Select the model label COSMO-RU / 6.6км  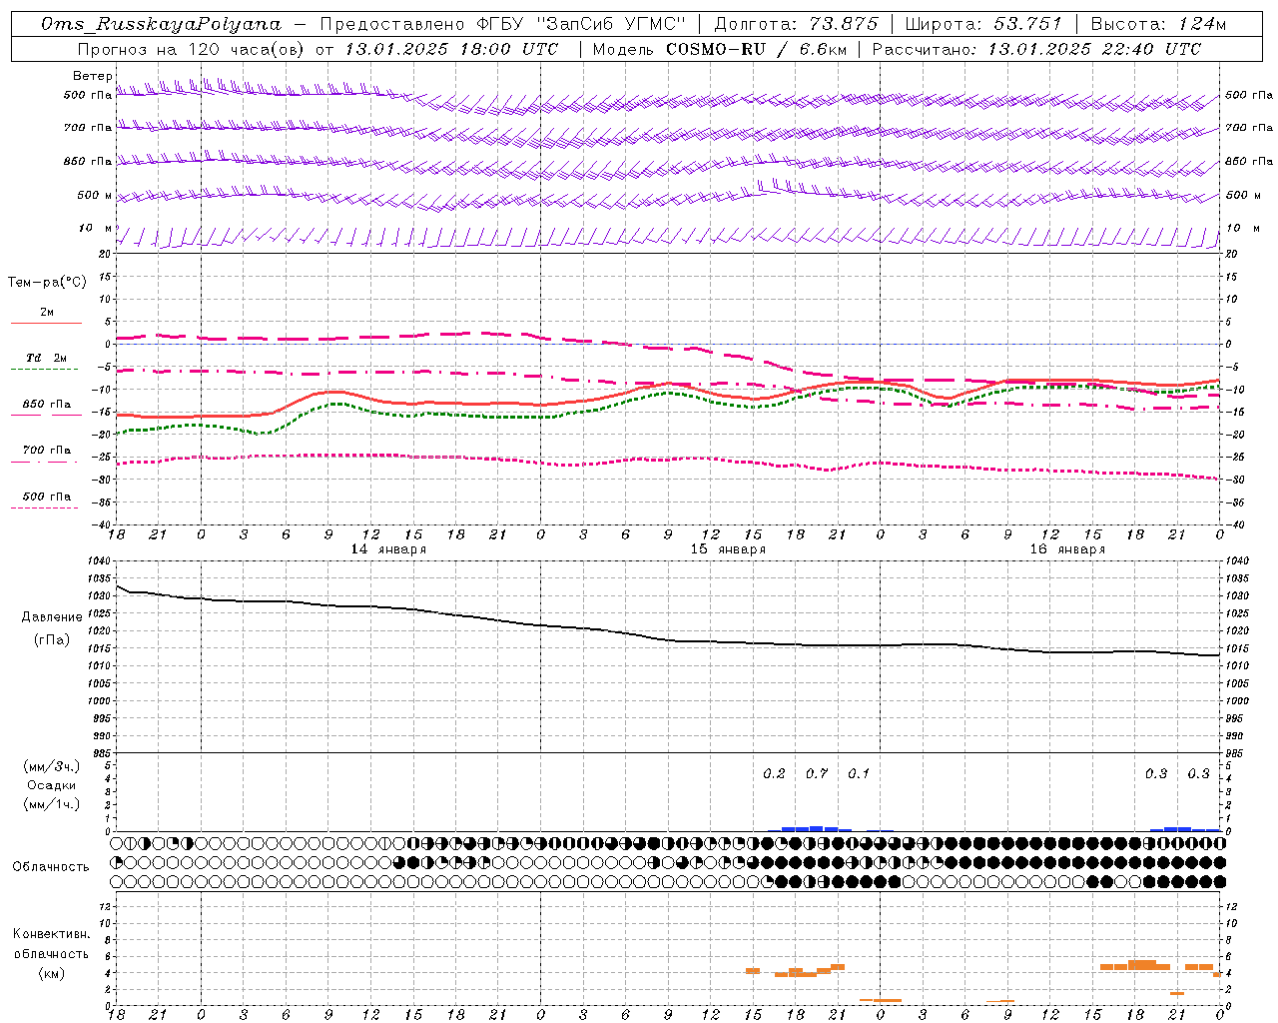[x=757, y=49]
